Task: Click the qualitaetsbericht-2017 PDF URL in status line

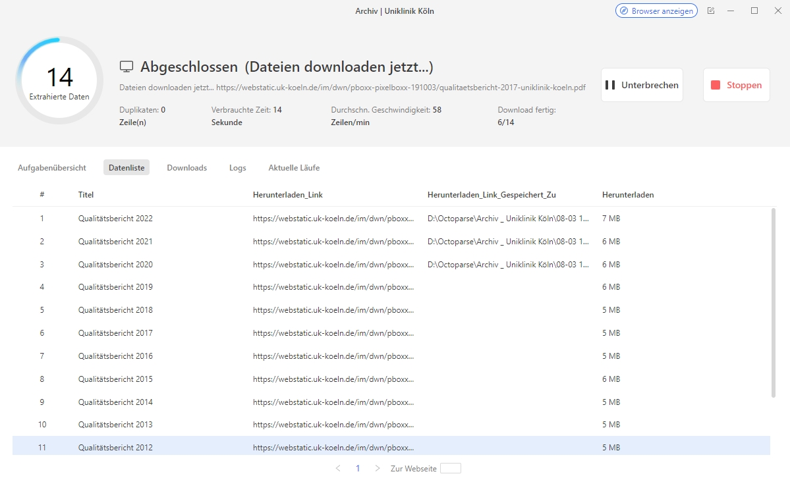Action: coord(401,88)
